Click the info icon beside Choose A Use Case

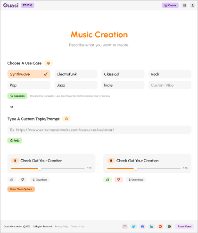click(x=48, y=63)
